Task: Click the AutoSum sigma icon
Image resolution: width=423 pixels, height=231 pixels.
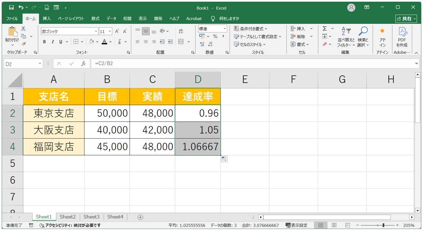Action: (x=325, y=29)
